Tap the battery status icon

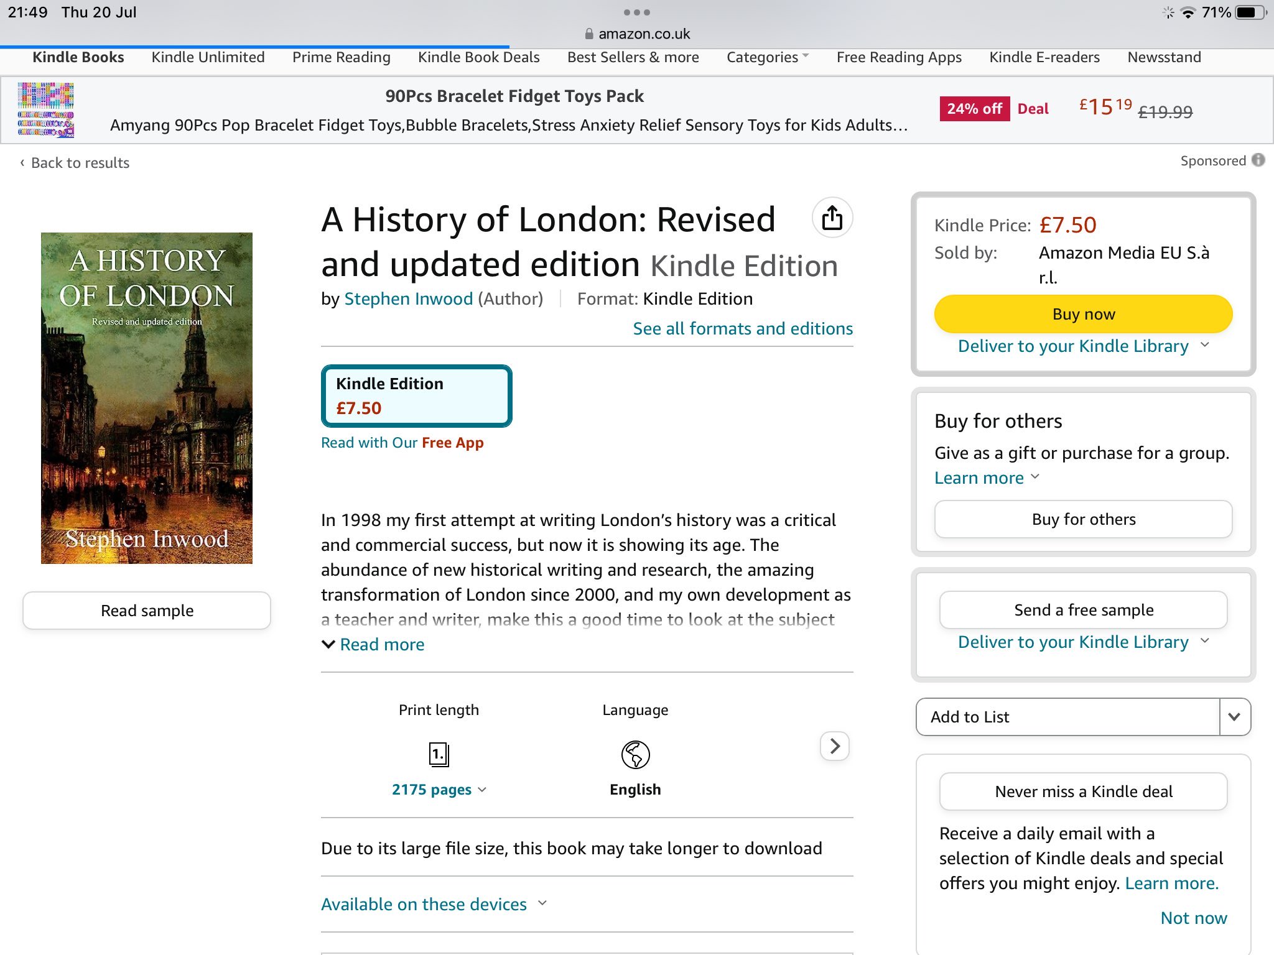tap(1251, 12)
